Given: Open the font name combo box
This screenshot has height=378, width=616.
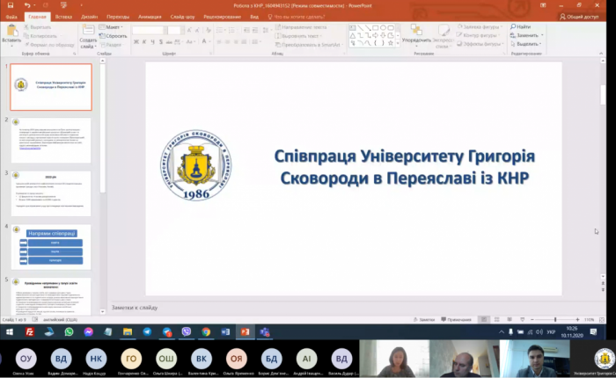Looking at the screenshot, I should (x=149, y=30).
